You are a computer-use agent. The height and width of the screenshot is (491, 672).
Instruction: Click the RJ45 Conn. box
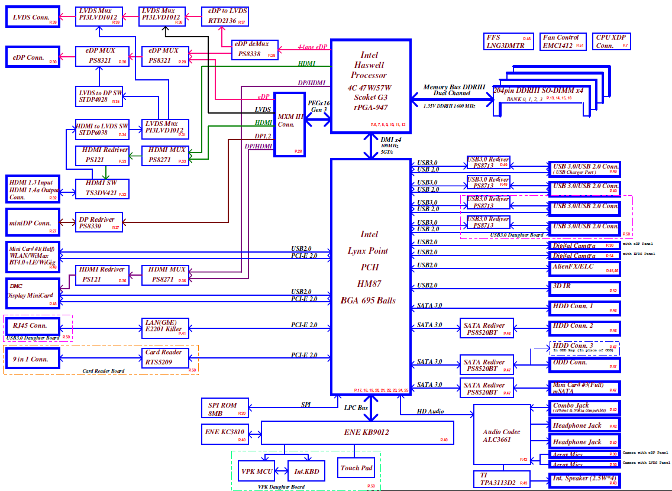point(33,326)
